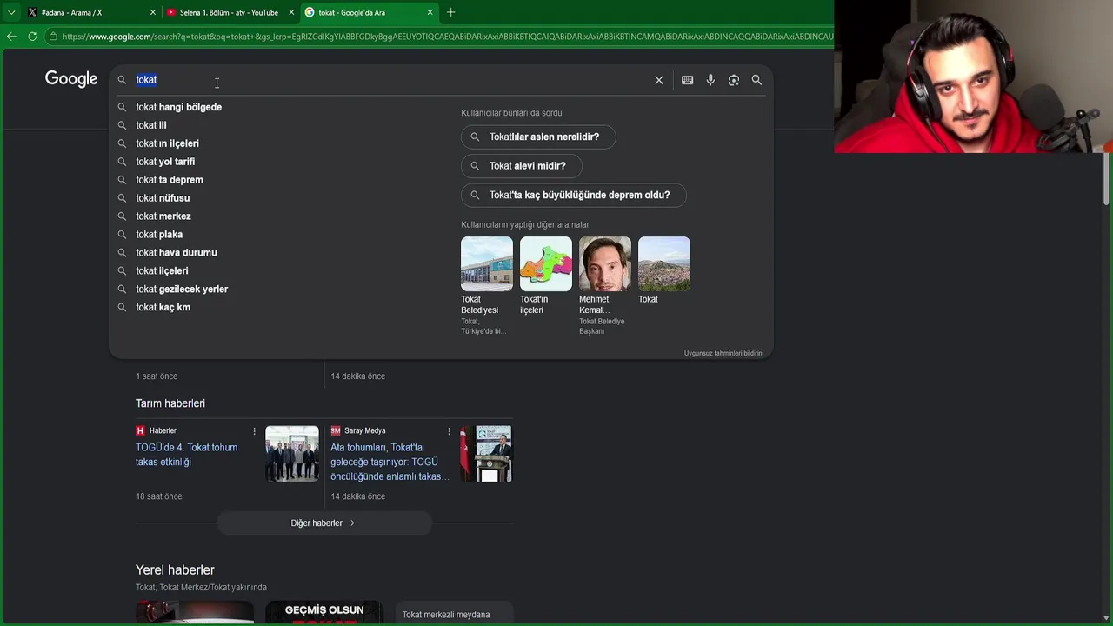1113x626 pixels.
Task: Open Tokat Belediyesi thumbnail
Action: (x=487, y=263)
